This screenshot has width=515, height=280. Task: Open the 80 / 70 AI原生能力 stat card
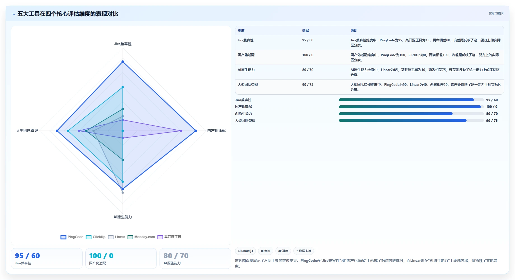point(195,258)
